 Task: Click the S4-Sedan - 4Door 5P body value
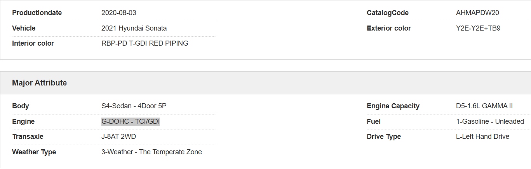point(134,106)
